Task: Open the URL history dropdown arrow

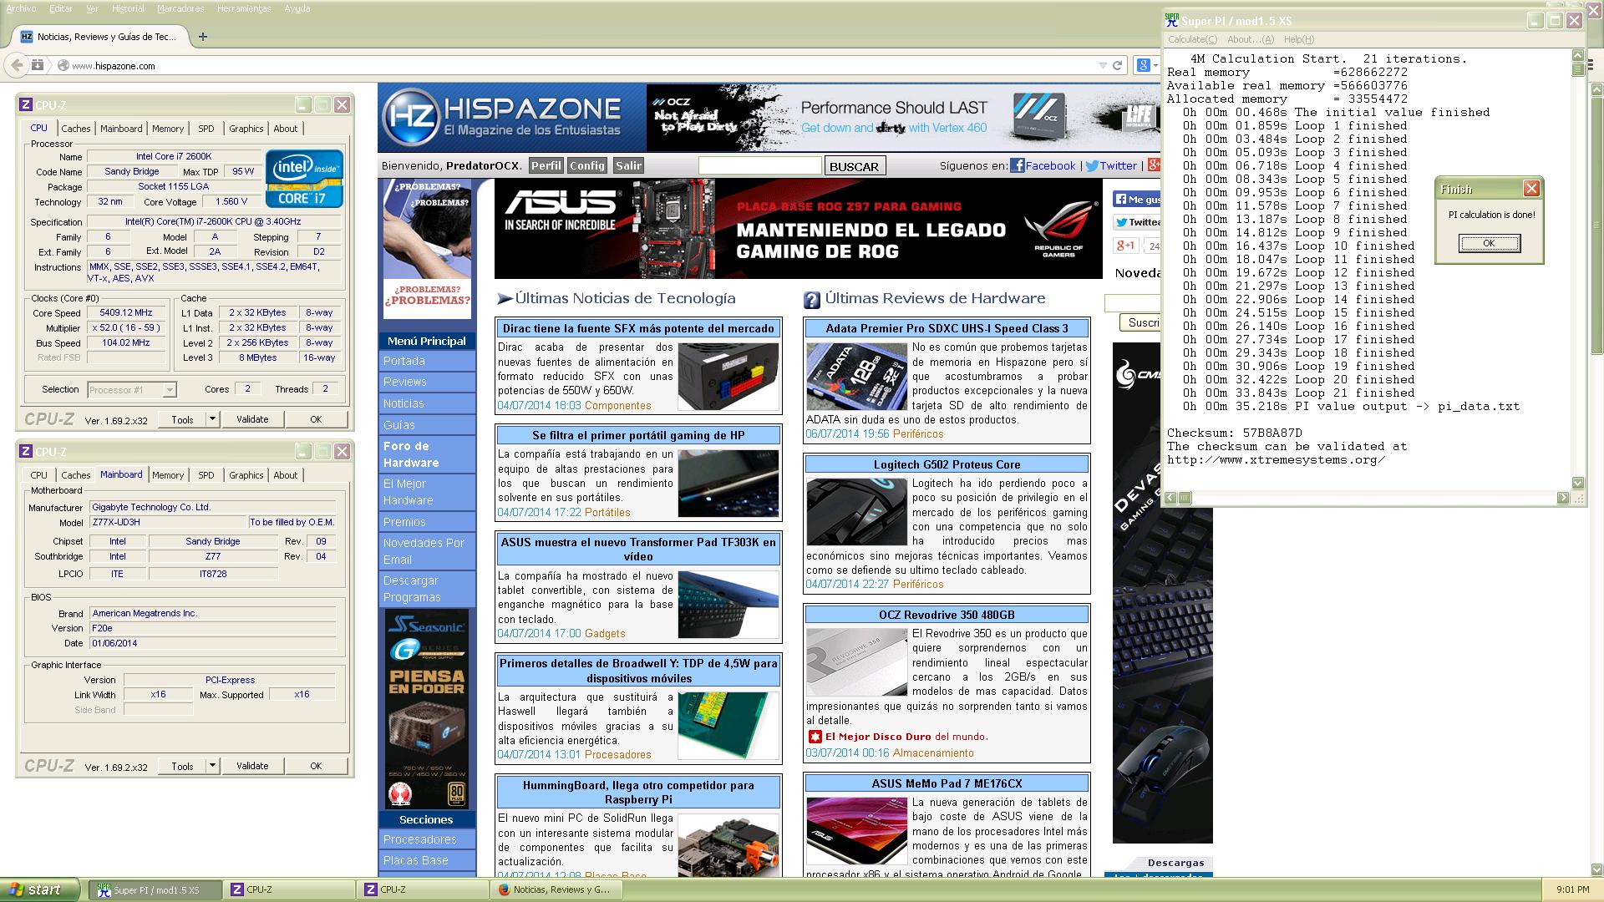Action: tap(1103, 65)
